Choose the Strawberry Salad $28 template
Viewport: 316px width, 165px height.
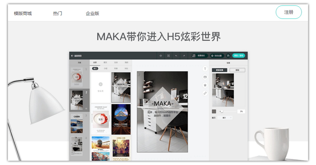pyautogui.click(x=101, y=119)
